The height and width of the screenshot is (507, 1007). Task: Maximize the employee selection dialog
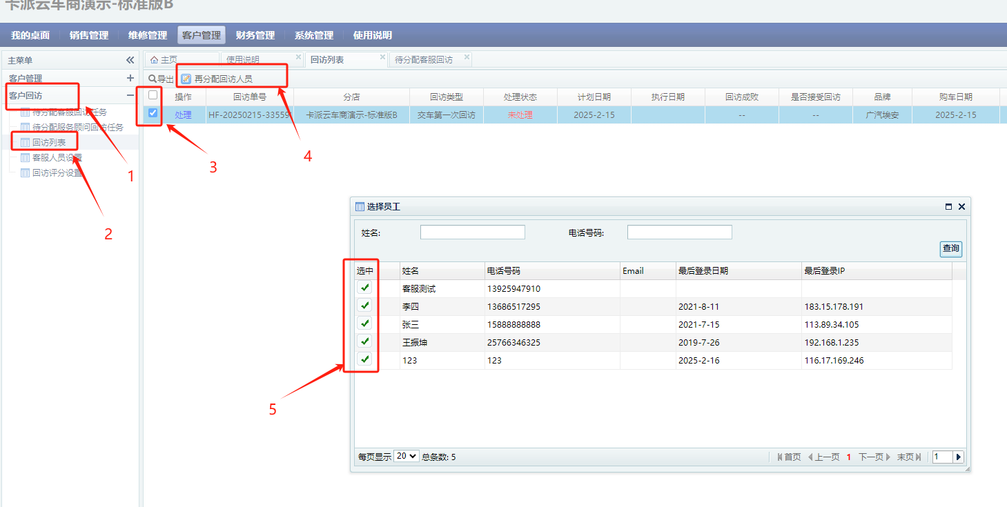pos(949,207)
